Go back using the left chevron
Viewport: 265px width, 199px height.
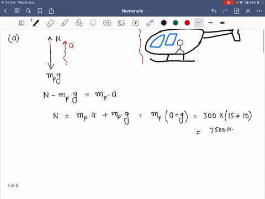pos(6,11)
